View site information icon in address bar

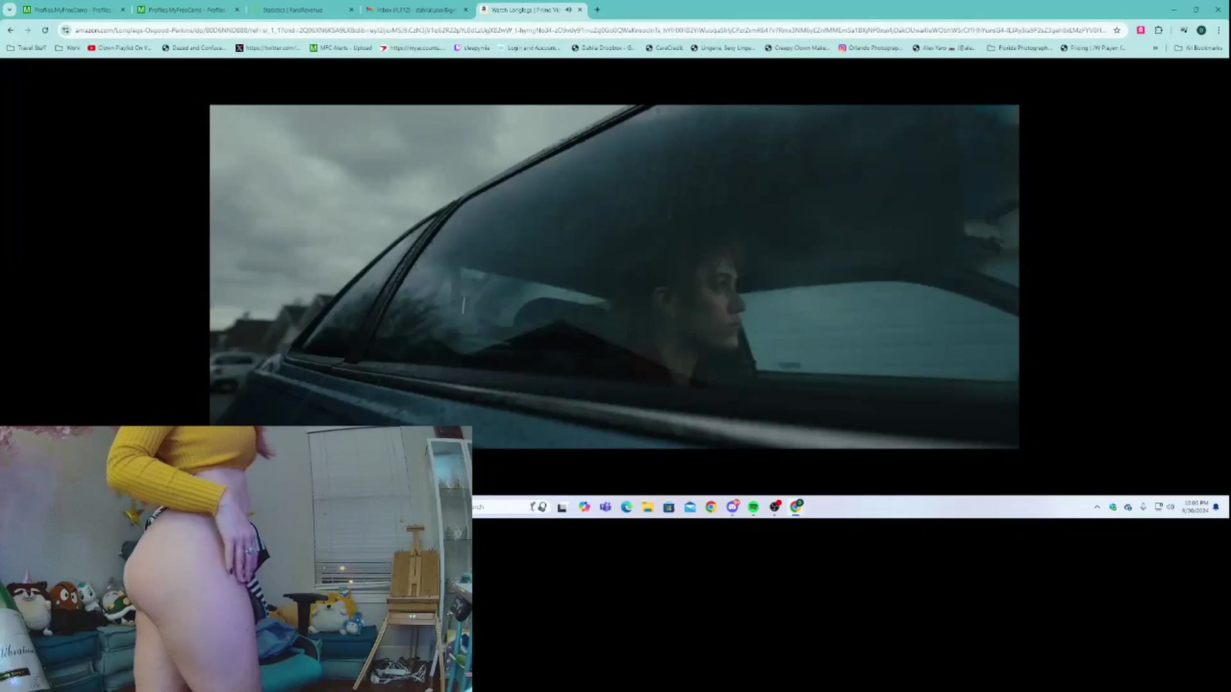(x=65, y=30)
